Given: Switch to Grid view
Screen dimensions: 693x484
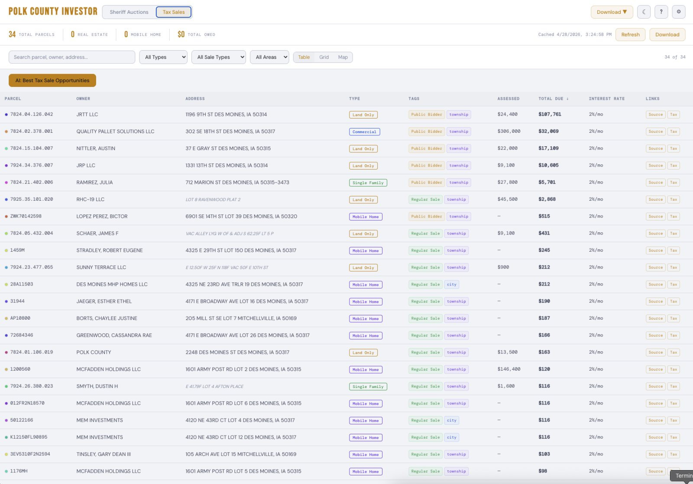Looking at the screenshot, I should click(324, 57).
